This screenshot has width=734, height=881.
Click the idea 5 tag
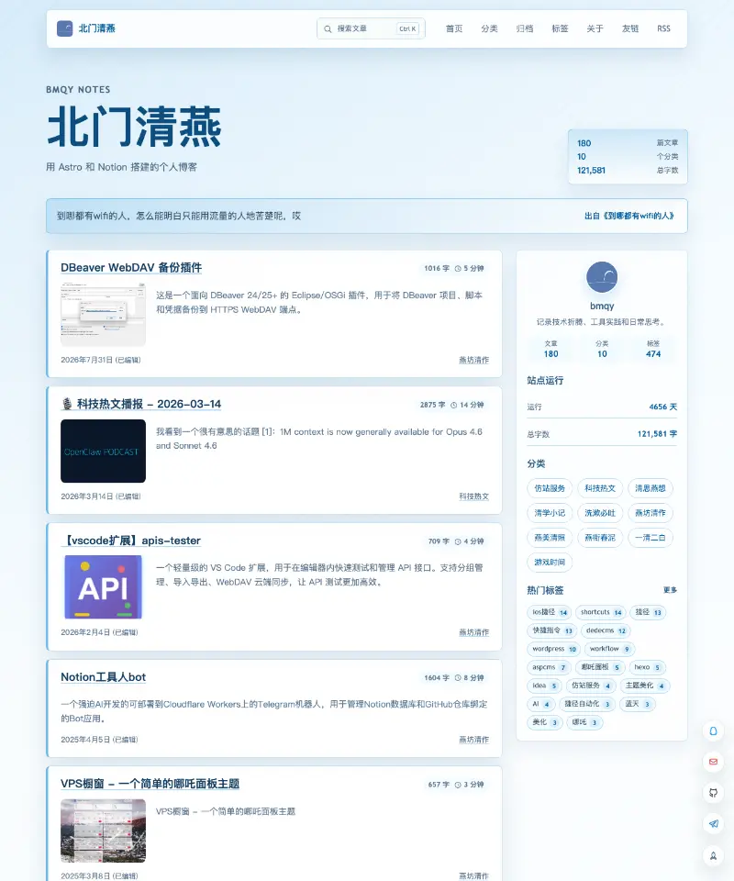545,686
